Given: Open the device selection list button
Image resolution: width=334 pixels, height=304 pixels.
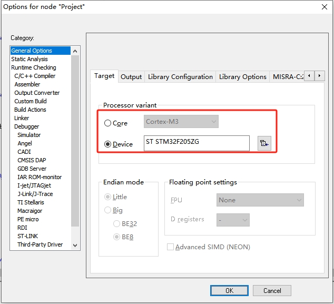Looking at the screenshot, I should point(264,143).
